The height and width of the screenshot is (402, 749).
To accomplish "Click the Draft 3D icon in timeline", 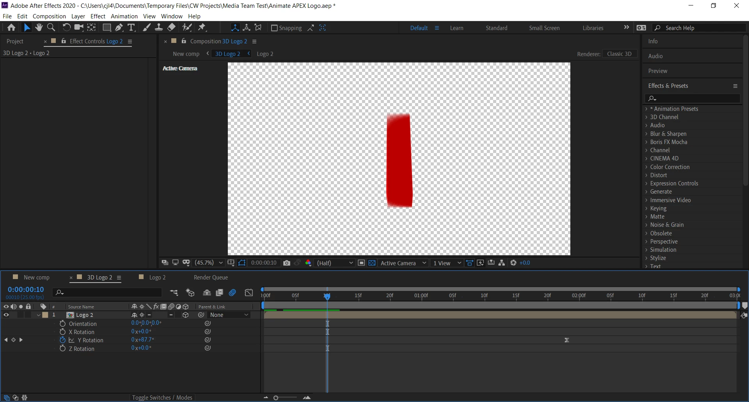I will [190, 292].
